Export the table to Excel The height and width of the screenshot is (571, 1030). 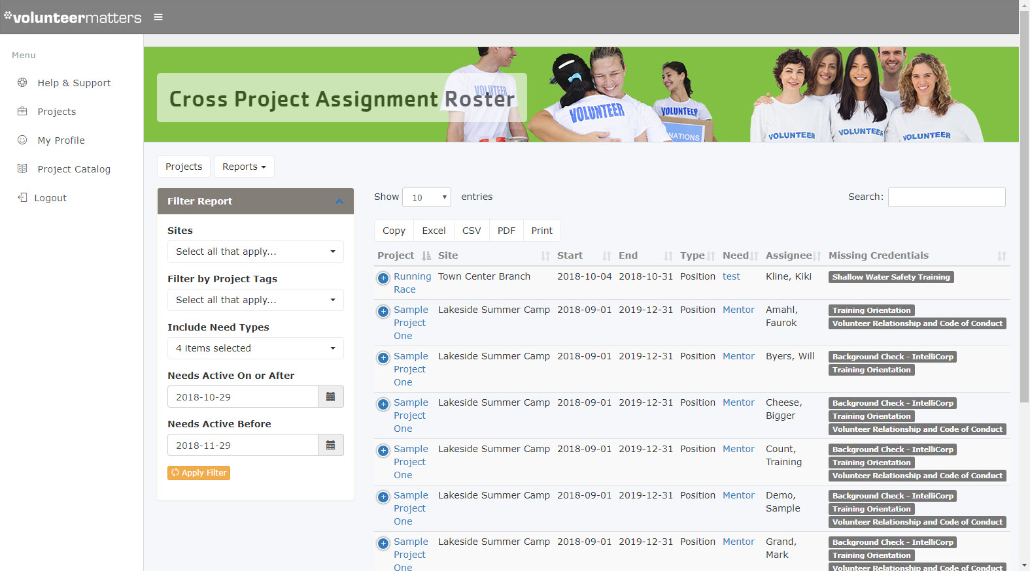pyautogui.click(x=434, y=231)
